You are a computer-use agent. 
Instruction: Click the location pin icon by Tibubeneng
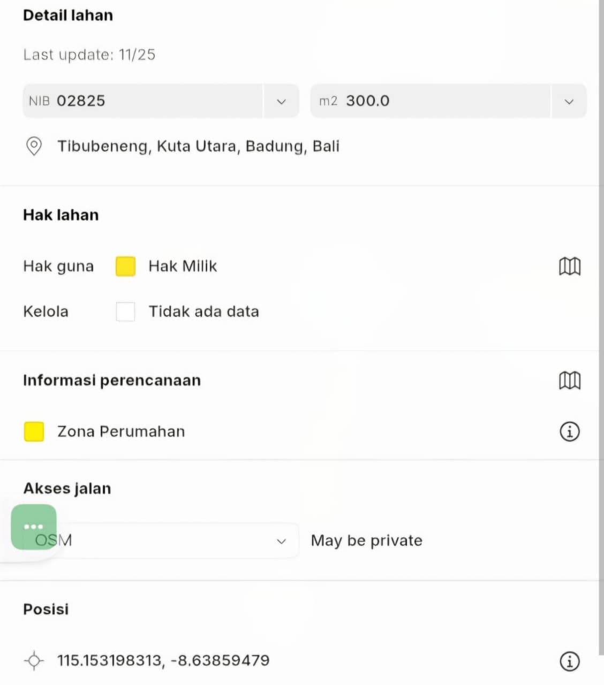click(34, 146)
